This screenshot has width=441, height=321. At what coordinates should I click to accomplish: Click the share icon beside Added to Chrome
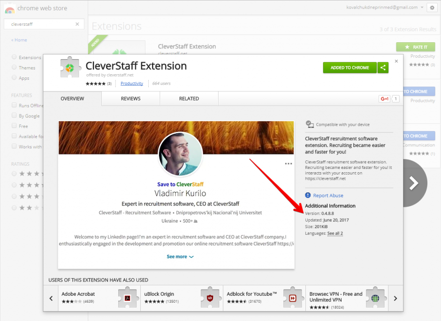point(383,68)
